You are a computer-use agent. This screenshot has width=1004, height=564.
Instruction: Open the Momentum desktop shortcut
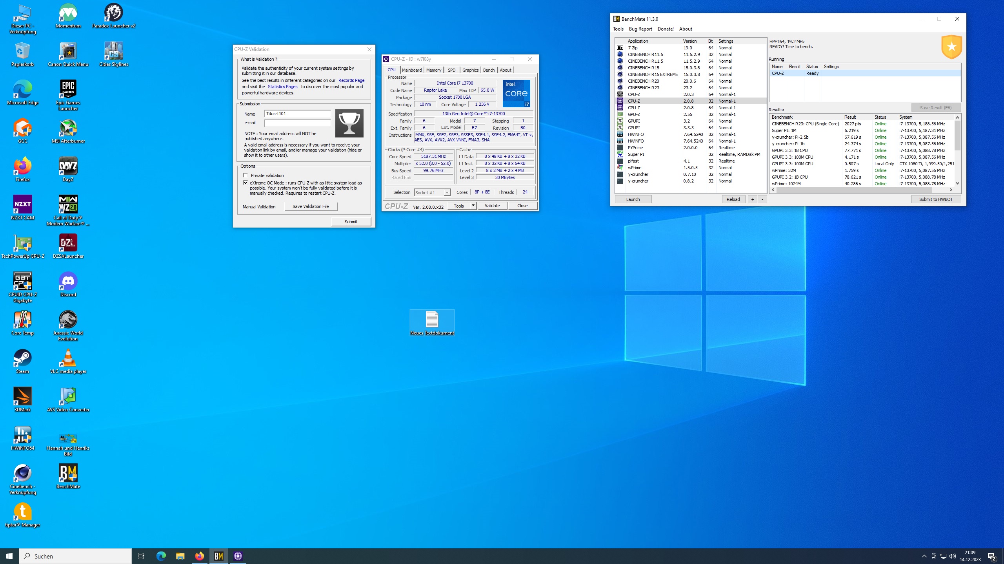tap(68, 16)
